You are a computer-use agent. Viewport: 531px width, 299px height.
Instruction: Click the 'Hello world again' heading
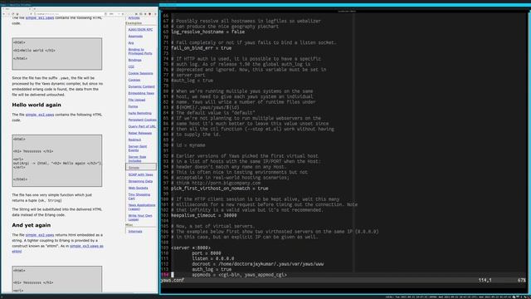[37, 105]
